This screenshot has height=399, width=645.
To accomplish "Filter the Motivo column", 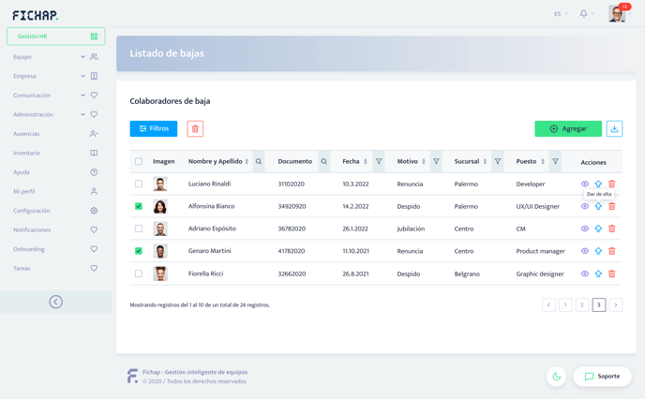I will click(x=436, y=161).
